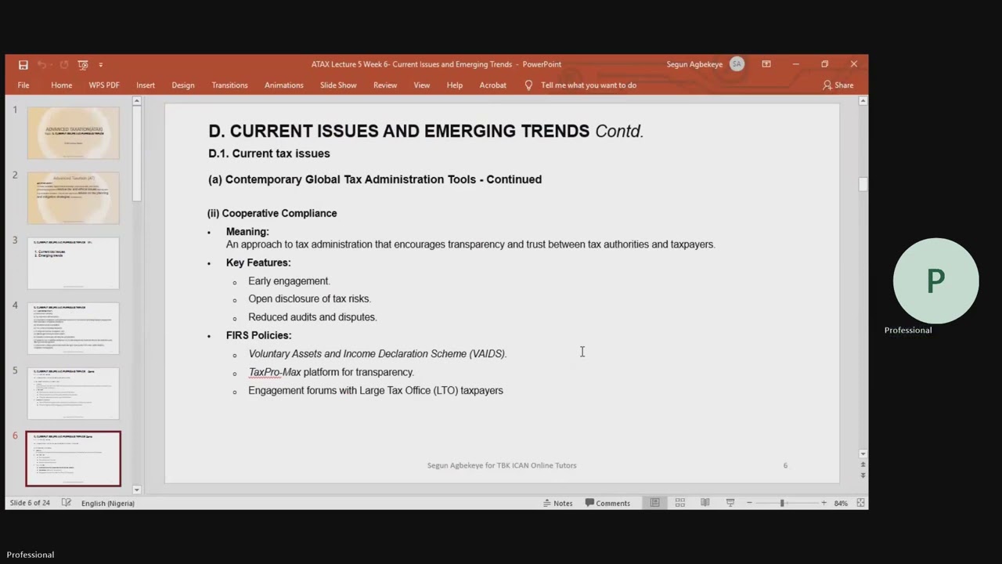The height and width of the screenshot is (564, 1002).
Task: Click the Redo icon in the title bar
Action: tap(64, 64)
